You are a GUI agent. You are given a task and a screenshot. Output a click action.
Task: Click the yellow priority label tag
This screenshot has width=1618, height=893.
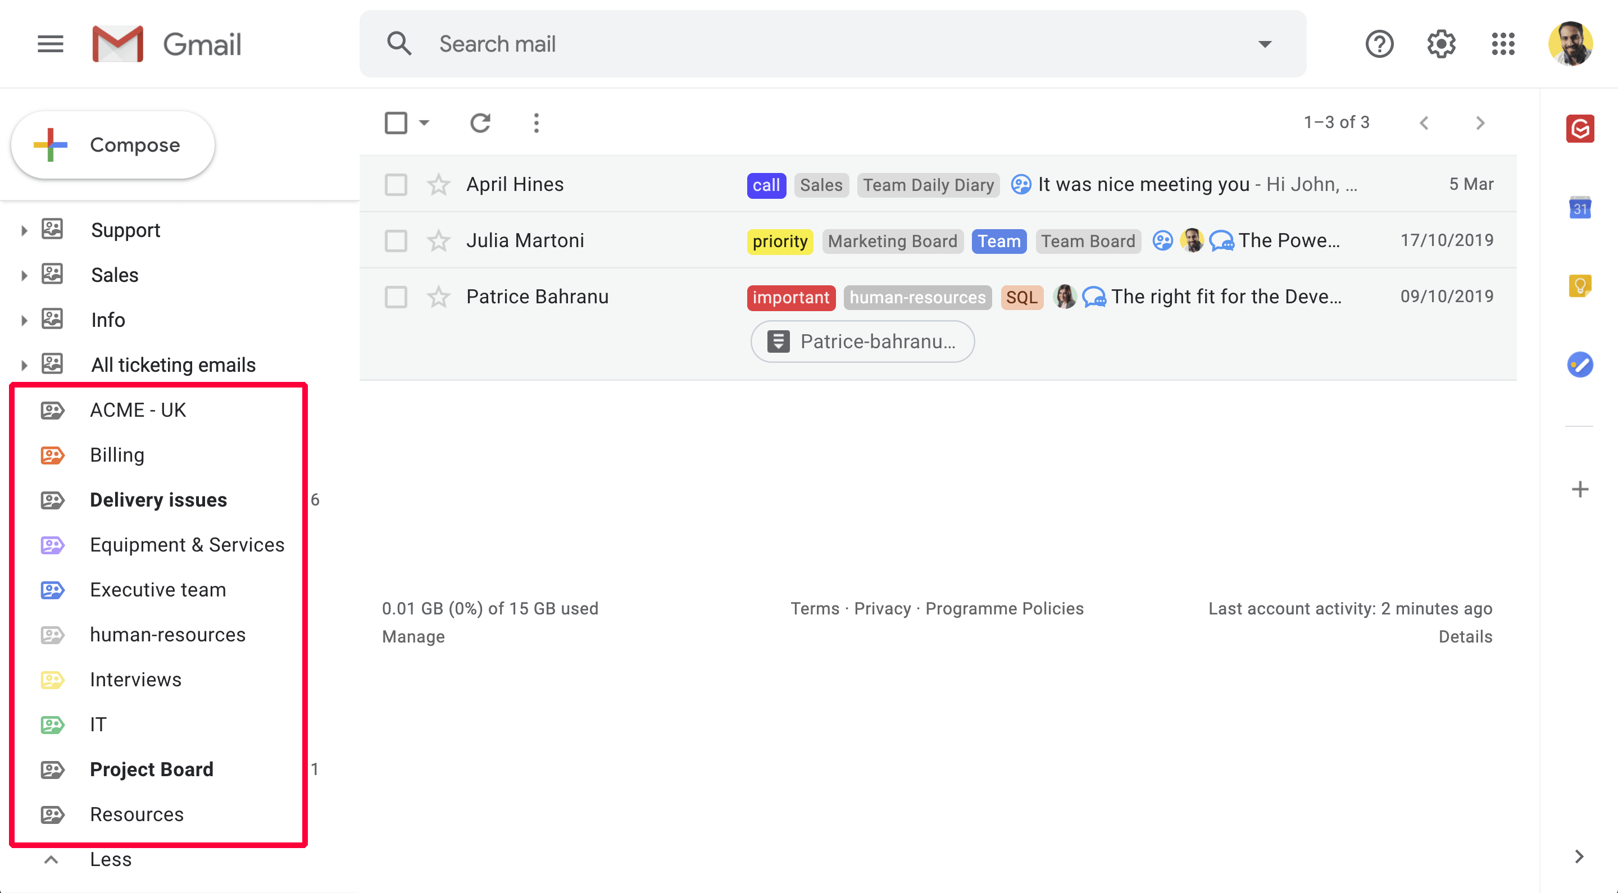click(x=779, y=241)
